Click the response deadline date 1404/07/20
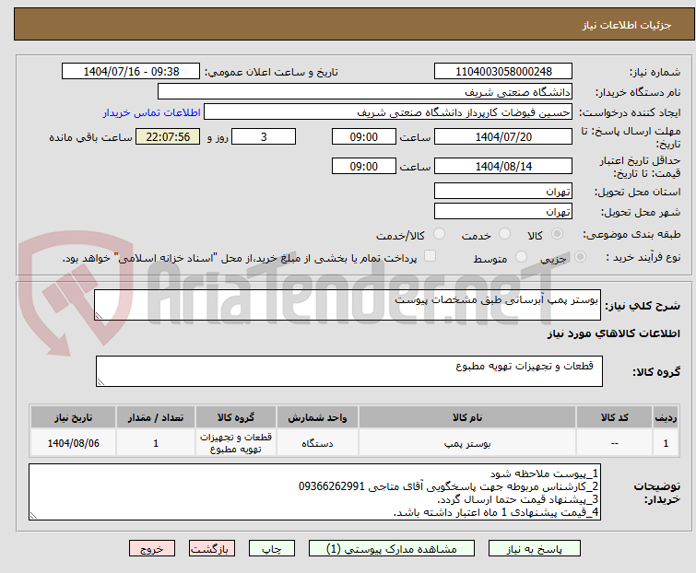 tap(503, 136)
